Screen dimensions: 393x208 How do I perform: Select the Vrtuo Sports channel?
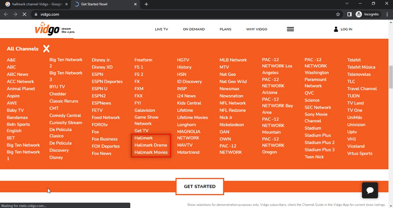[360, 153]
